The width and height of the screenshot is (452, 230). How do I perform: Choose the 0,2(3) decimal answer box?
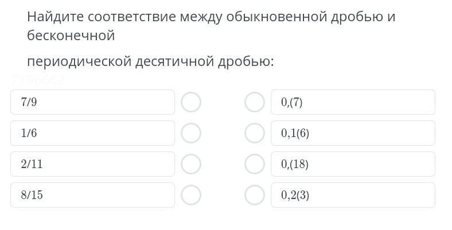click(353, 196)
